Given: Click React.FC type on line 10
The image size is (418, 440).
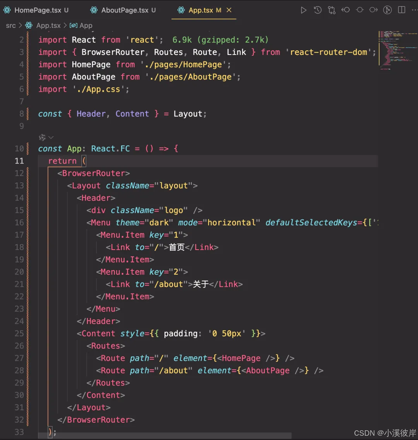Looking at the screenshot, I should (x=110, y=149).
